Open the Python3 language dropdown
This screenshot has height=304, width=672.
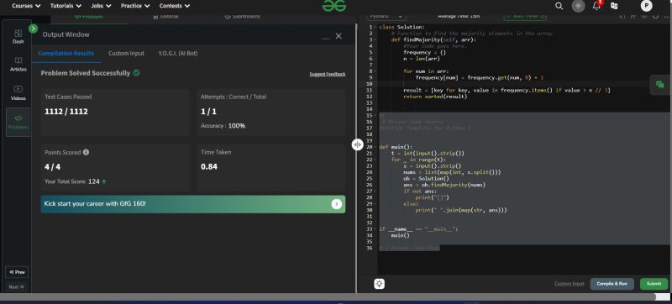(x=386, y=16)
